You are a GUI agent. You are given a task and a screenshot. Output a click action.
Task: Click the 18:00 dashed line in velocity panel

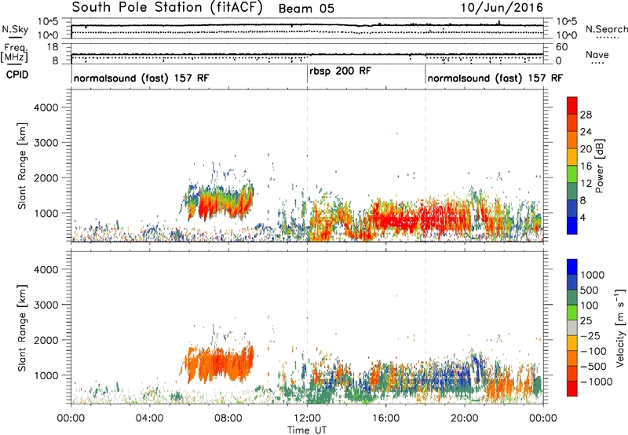(x=425, y=327)
